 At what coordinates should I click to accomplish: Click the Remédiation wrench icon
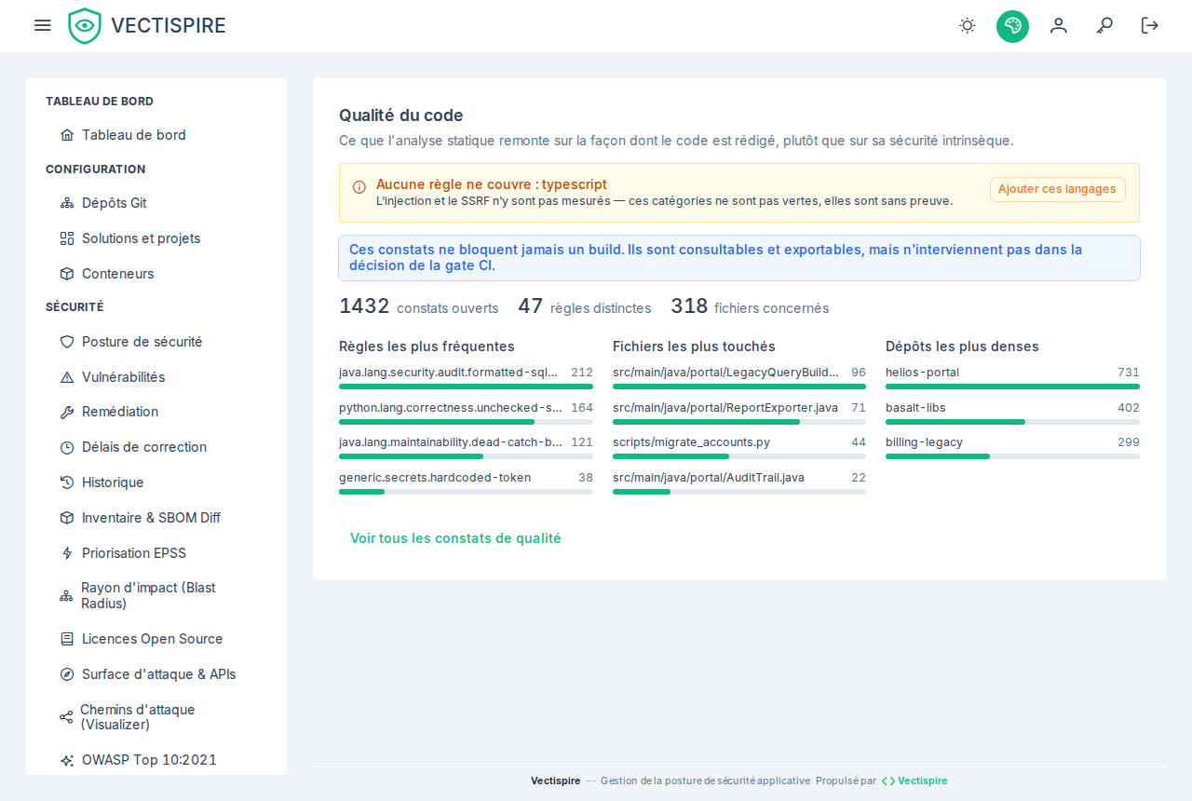(x=66, y=412)
